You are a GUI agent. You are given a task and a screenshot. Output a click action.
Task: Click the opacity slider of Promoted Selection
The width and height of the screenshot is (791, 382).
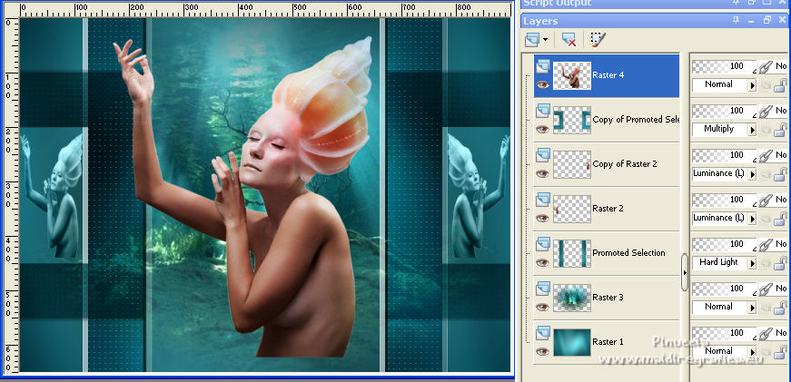click(x=725, y=244)
